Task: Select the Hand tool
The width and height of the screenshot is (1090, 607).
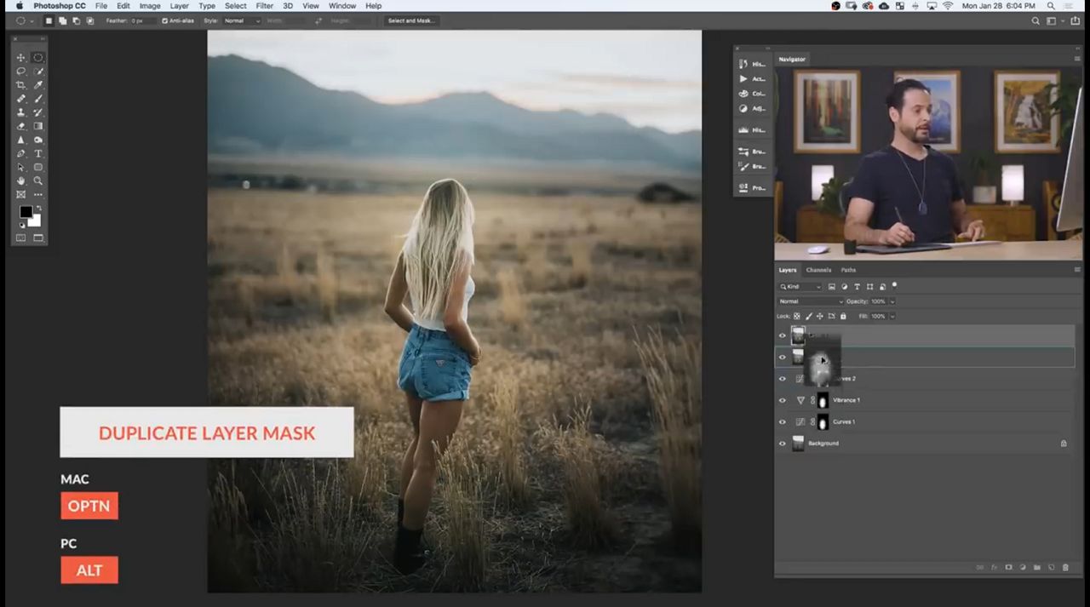Action: 21,180
